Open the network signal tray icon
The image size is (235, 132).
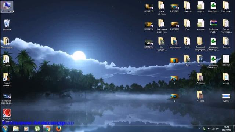coord(213,129)
